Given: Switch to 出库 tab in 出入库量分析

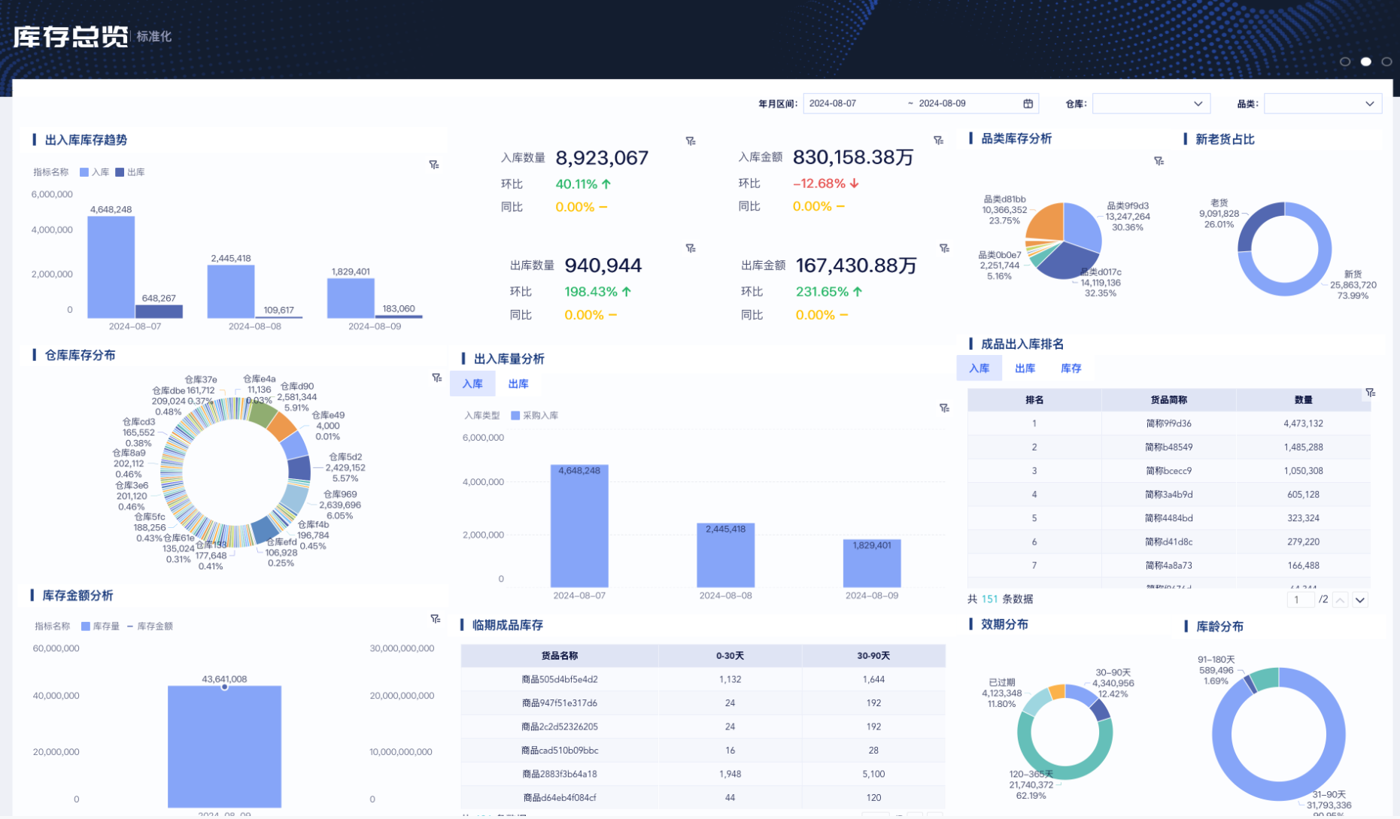Looking at the screenshot, I should pyautogui.click(x=518, y=384).
